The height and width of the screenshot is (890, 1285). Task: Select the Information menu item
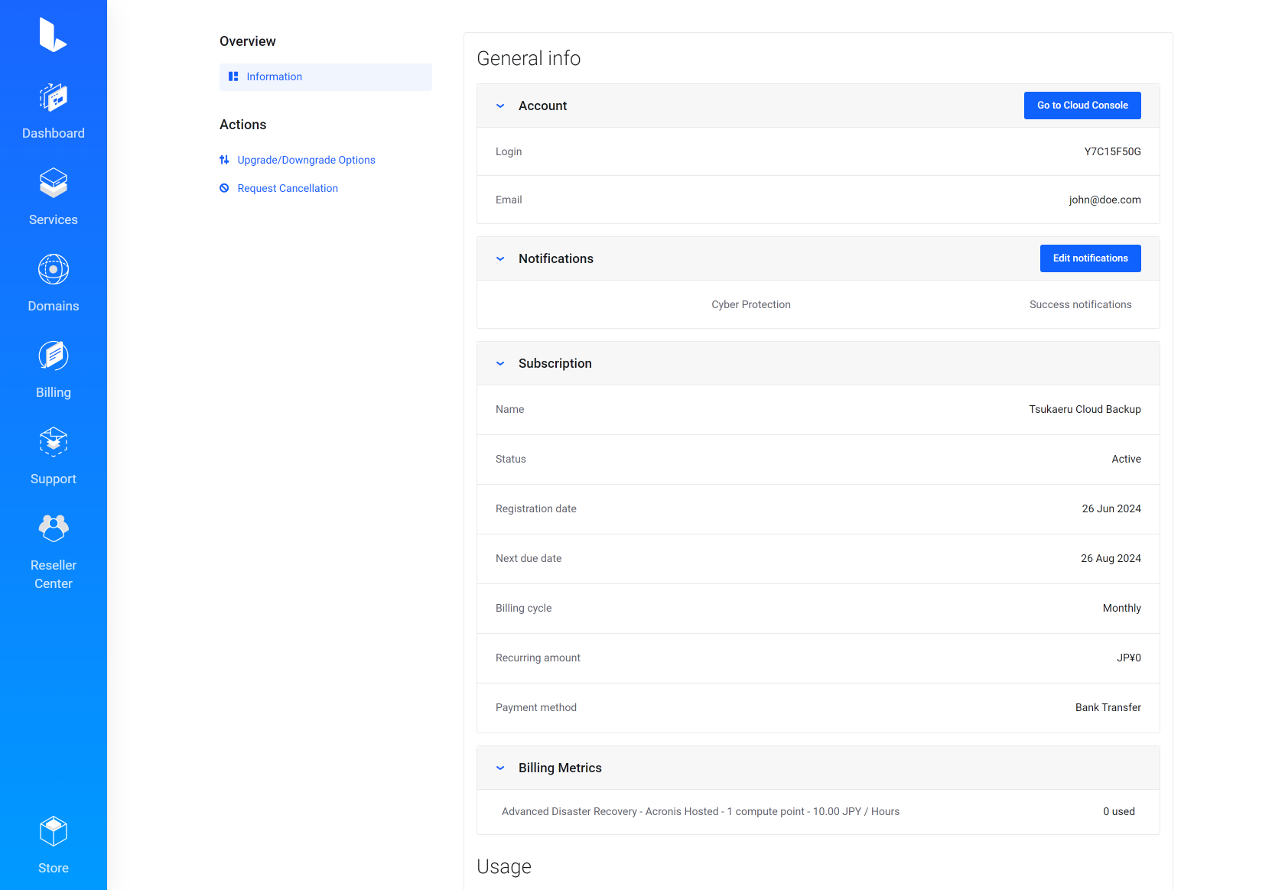[326, 77]
